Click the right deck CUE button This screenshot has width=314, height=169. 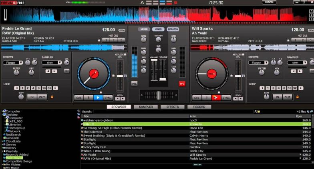pos(197,97)
